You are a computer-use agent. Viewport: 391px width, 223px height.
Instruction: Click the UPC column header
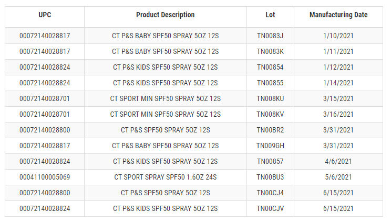45,15
